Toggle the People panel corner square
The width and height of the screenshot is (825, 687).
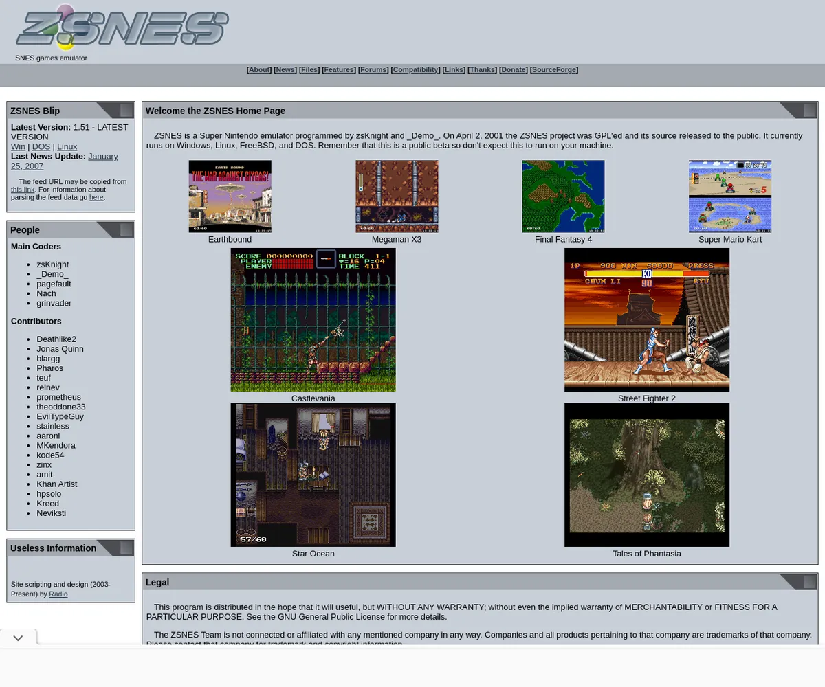tap(126, 229)
